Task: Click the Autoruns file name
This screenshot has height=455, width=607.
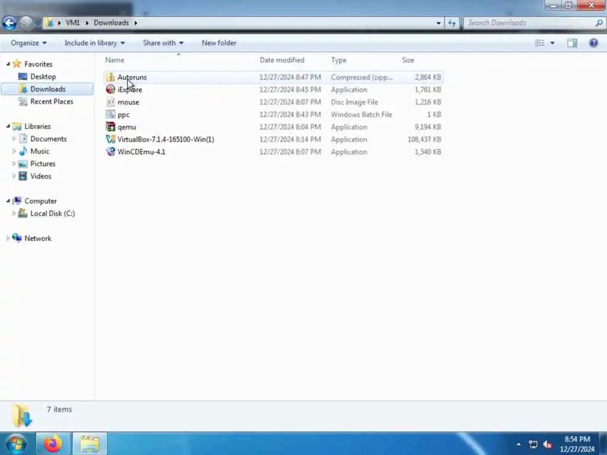Action: click(132, 77)
